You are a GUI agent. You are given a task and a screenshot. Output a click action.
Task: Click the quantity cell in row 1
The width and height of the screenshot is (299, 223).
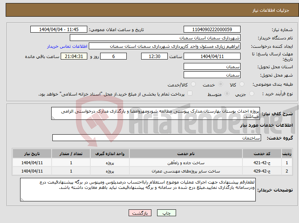pyautogui.click(x=71, y=163)
